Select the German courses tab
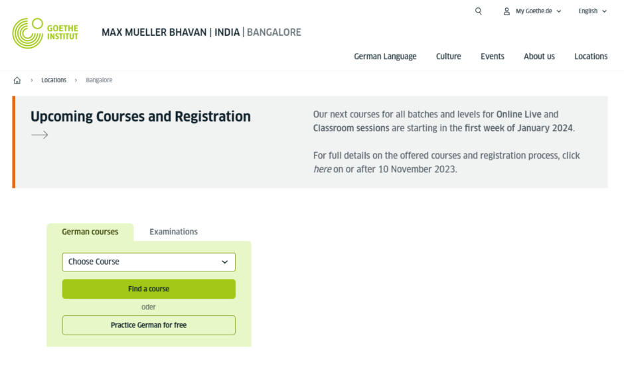The width and height of the screenshot is (624, 385). tap(90, 232)
